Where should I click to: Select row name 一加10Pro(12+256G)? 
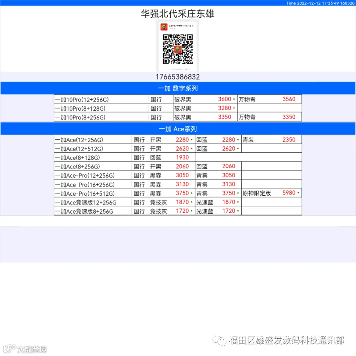point(82,99)
